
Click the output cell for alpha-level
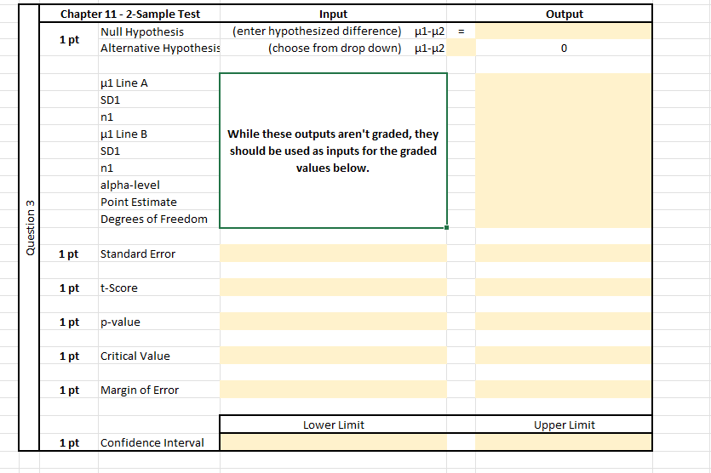(x=564, y=185)
